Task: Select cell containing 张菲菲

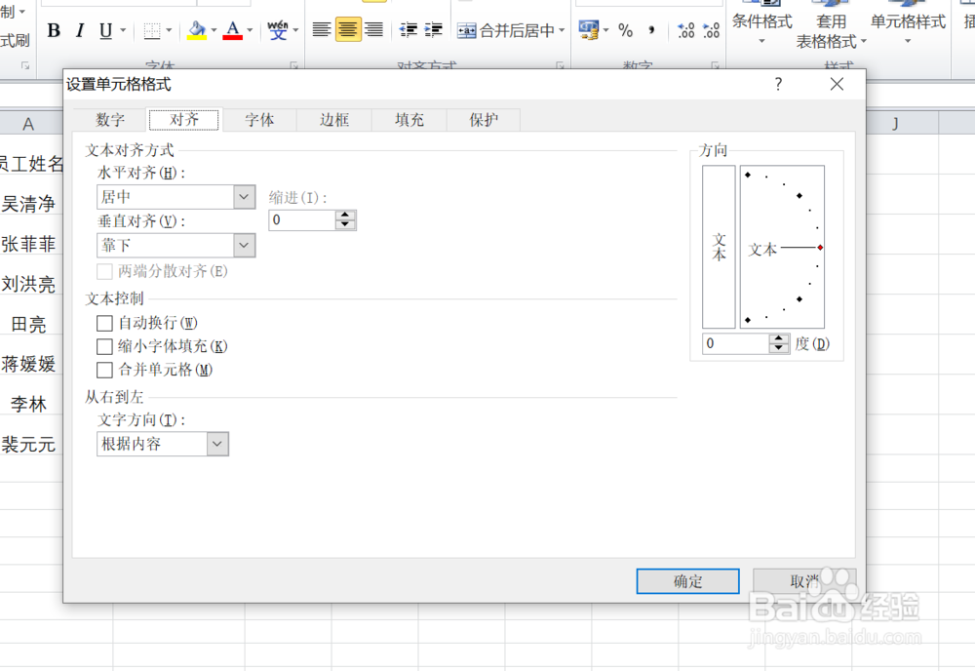Action: pyautogui.click(x=28, y=244)
